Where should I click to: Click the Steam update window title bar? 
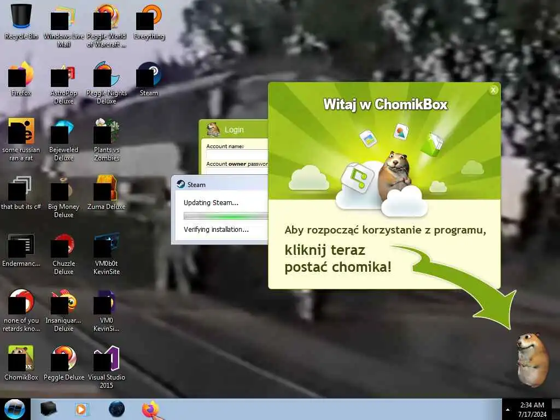(x=220, y=184)
